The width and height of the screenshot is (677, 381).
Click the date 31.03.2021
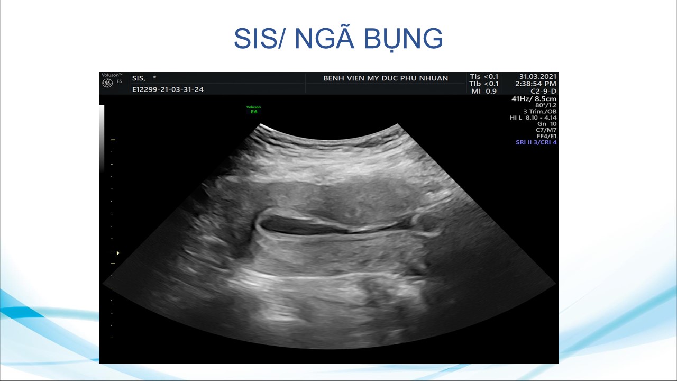tap(537, 76)
